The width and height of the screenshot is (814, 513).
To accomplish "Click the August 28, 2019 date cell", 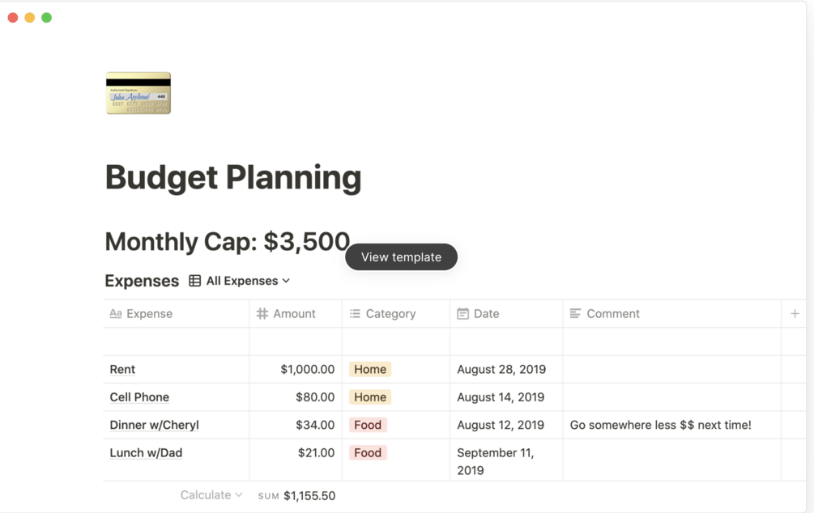I will (501, 370).
